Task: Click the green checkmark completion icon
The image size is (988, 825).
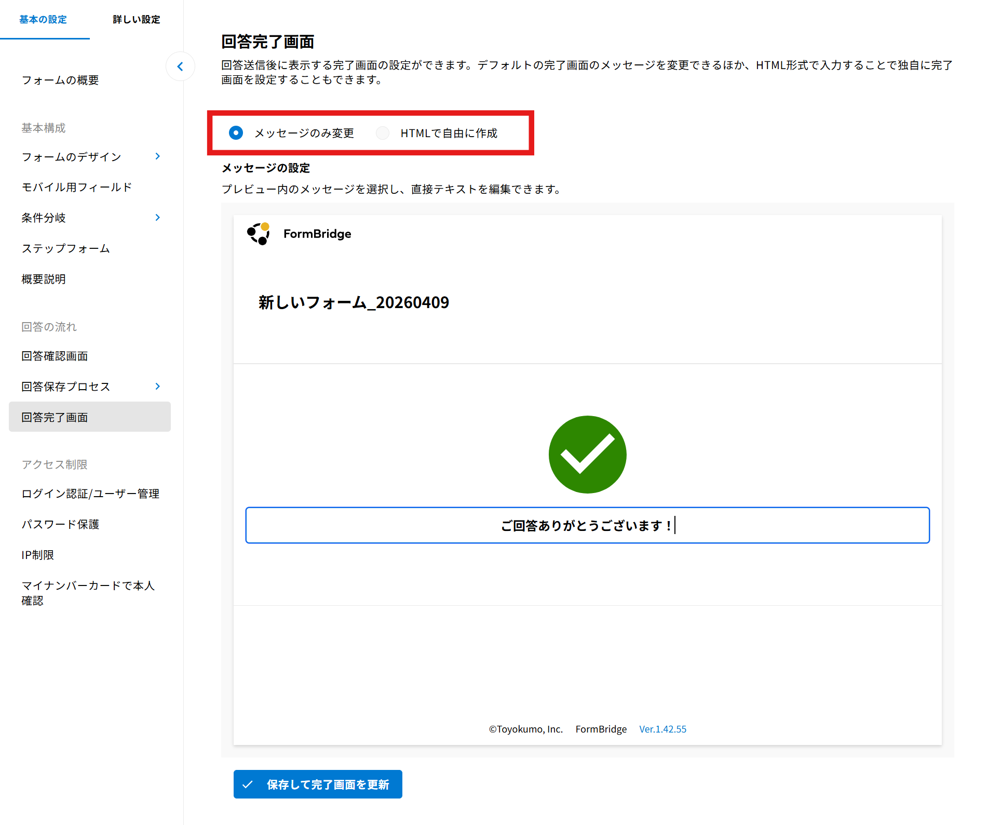Action: [x=587, y=455]
